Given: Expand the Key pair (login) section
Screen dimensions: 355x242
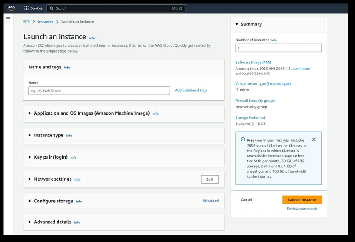Looking at the screenshot, I should (30, 157).
